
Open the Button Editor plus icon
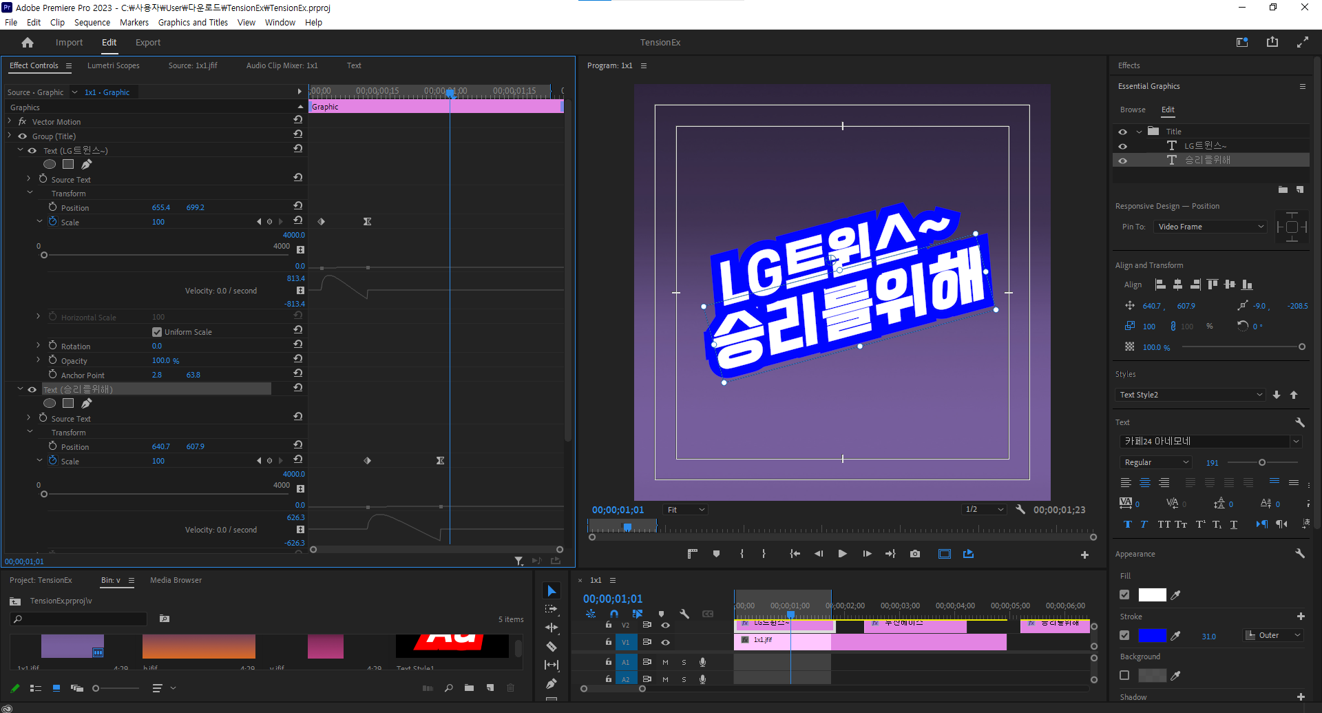pos(1084,555)
